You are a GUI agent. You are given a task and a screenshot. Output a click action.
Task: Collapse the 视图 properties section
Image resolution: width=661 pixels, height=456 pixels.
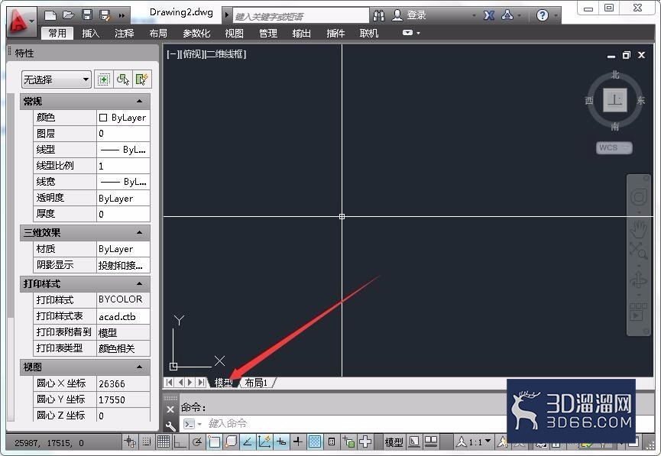pos(139,367)
